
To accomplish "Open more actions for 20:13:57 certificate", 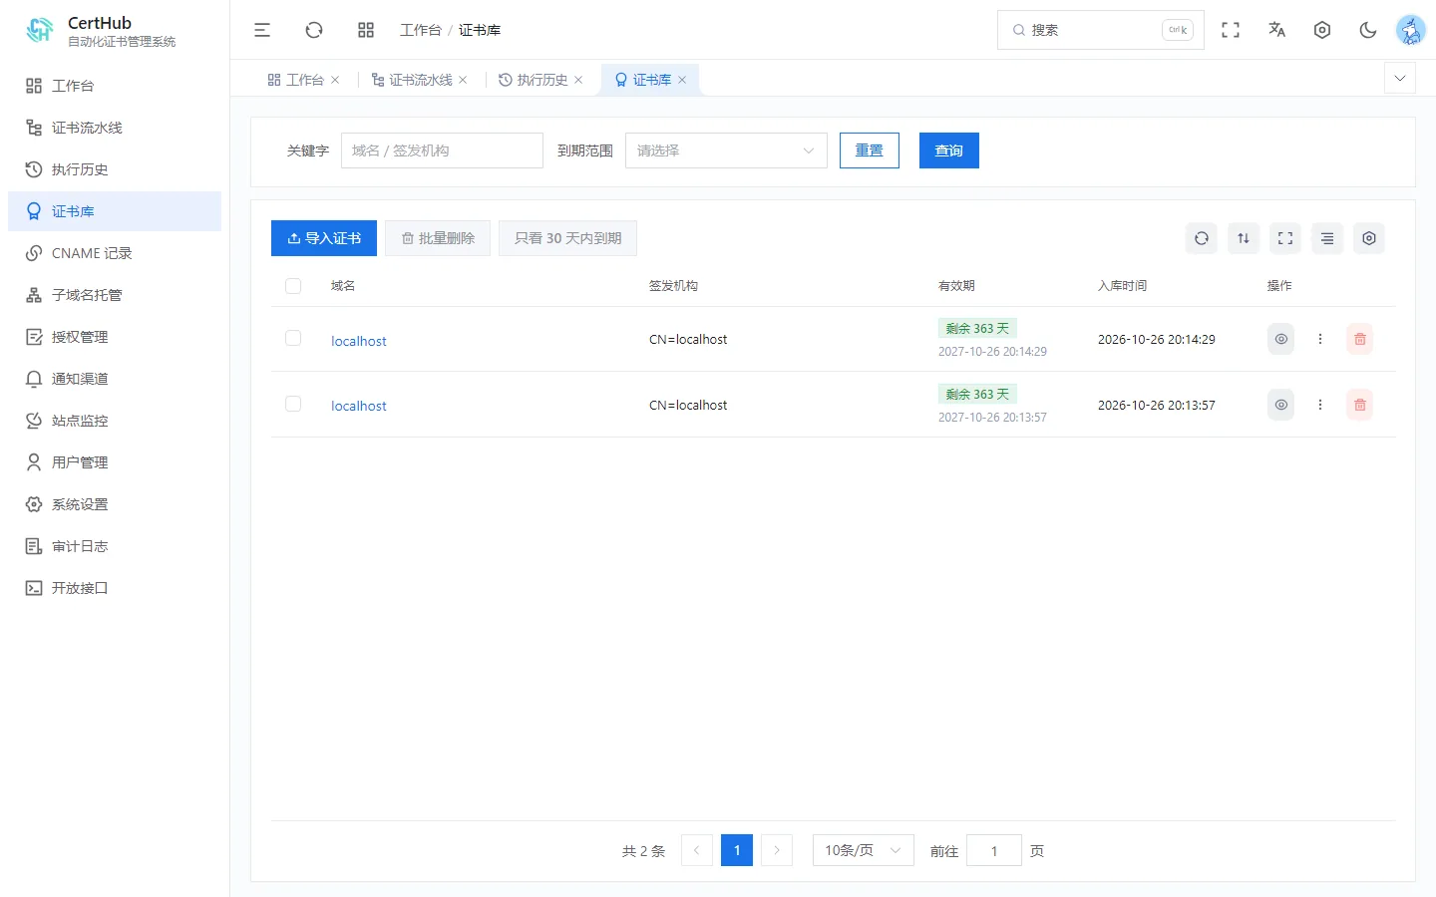I will [1320, 405].
